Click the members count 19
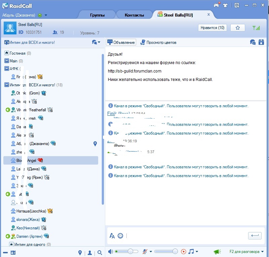This screenshot has width=269, height=257. tap(58, 32)
